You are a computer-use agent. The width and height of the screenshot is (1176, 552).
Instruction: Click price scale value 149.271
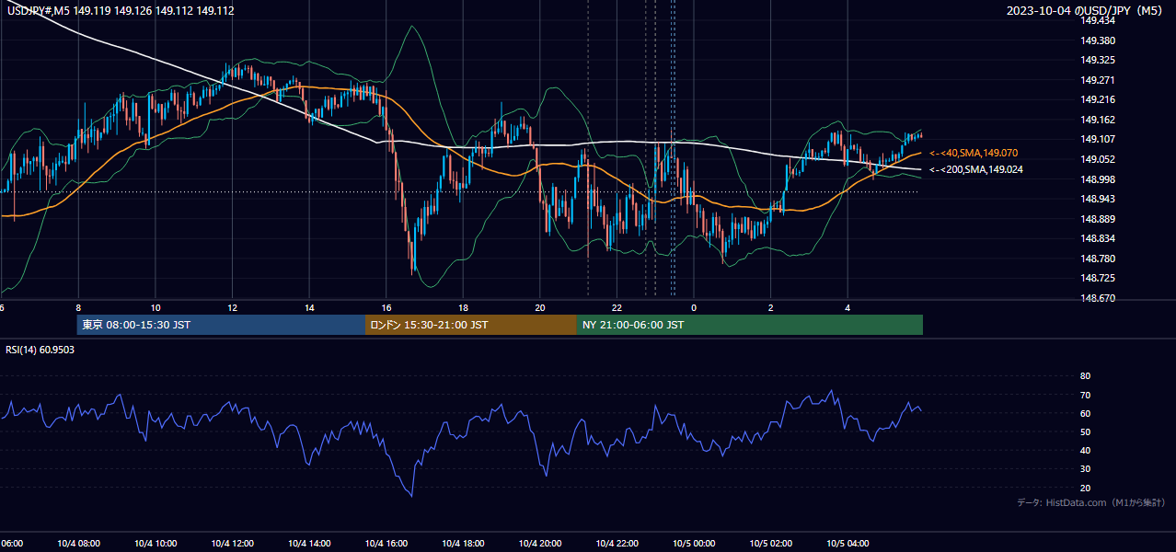pos(1099,80)
